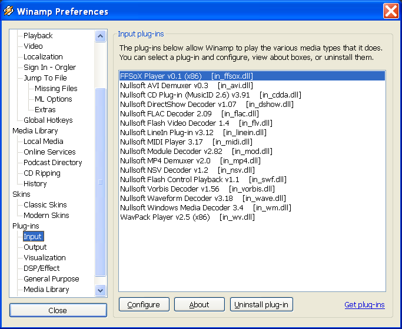
Task: Select DSP/Effect in the tree
Action: [x=42, y=268]
